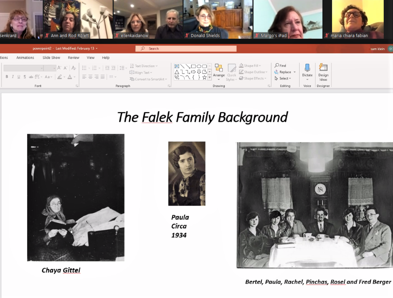Image resolution: width=393 pixels, height=298 pixels.
Task: Apply text highlight color
Action: (59, 77)
